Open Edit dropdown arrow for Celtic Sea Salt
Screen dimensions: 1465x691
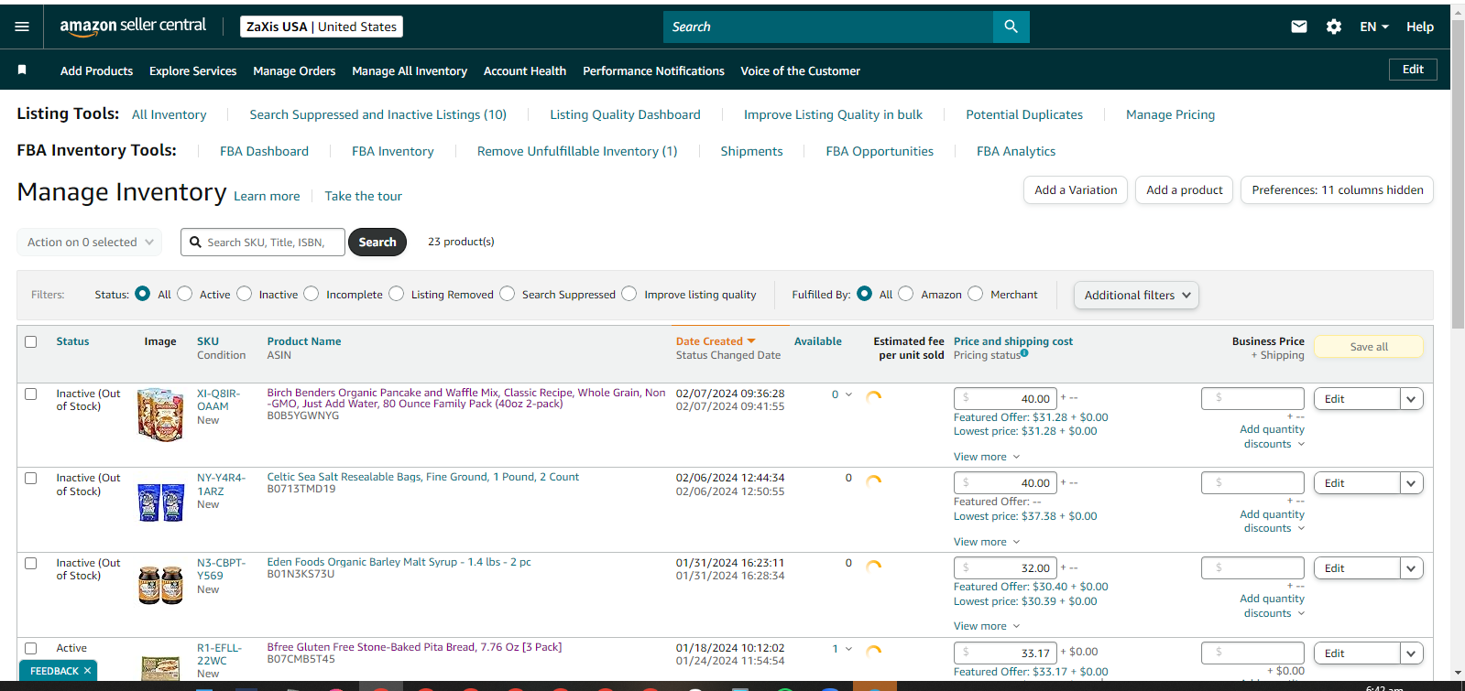point(1412,483)
